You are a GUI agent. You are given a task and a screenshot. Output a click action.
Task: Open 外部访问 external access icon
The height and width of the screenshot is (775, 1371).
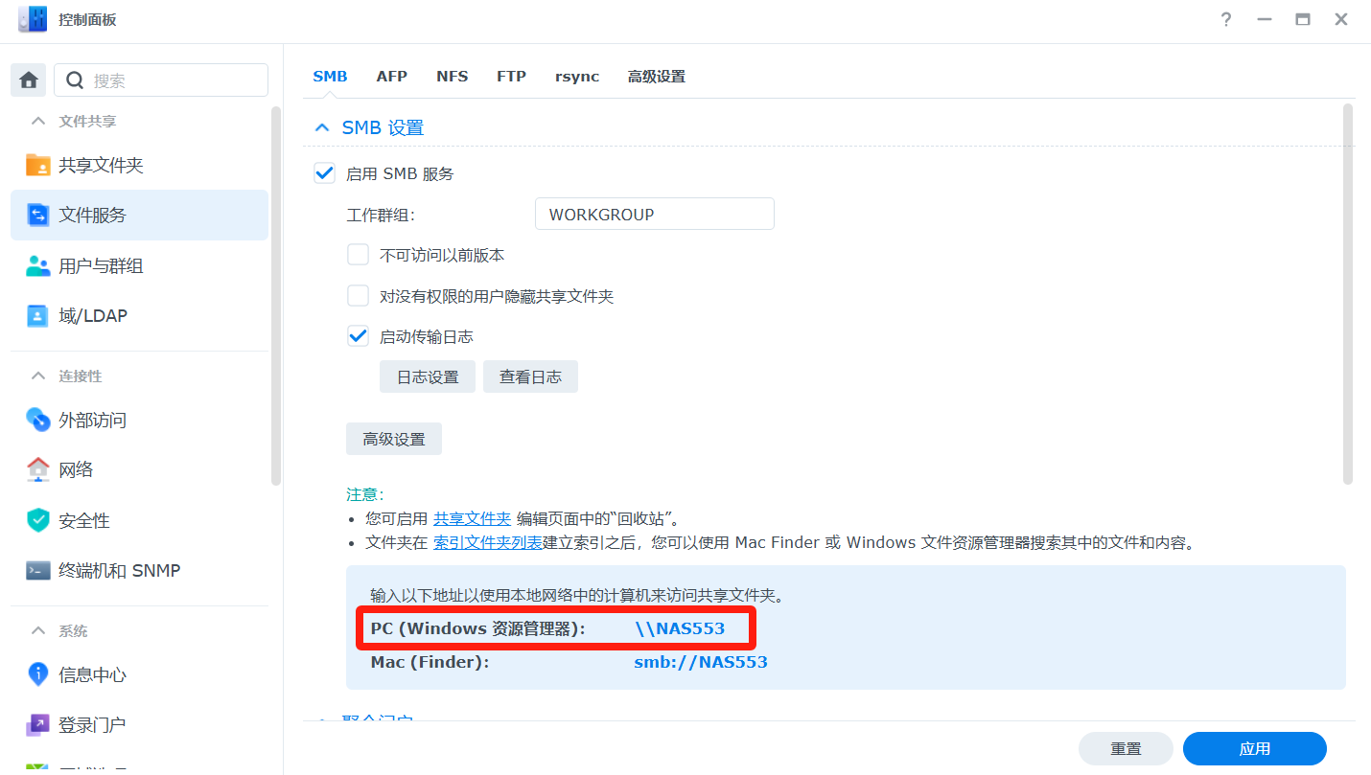(38, 420)
